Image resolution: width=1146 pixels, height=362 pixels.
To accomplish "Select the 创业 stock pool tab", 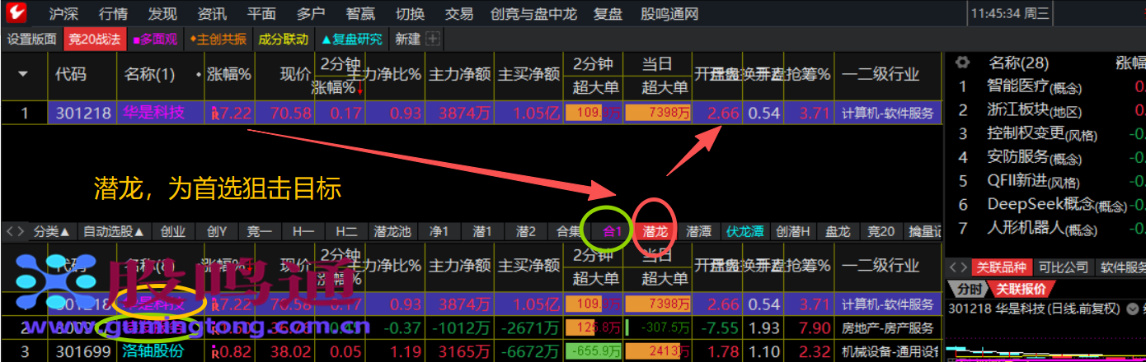I will tap(173, 231).
